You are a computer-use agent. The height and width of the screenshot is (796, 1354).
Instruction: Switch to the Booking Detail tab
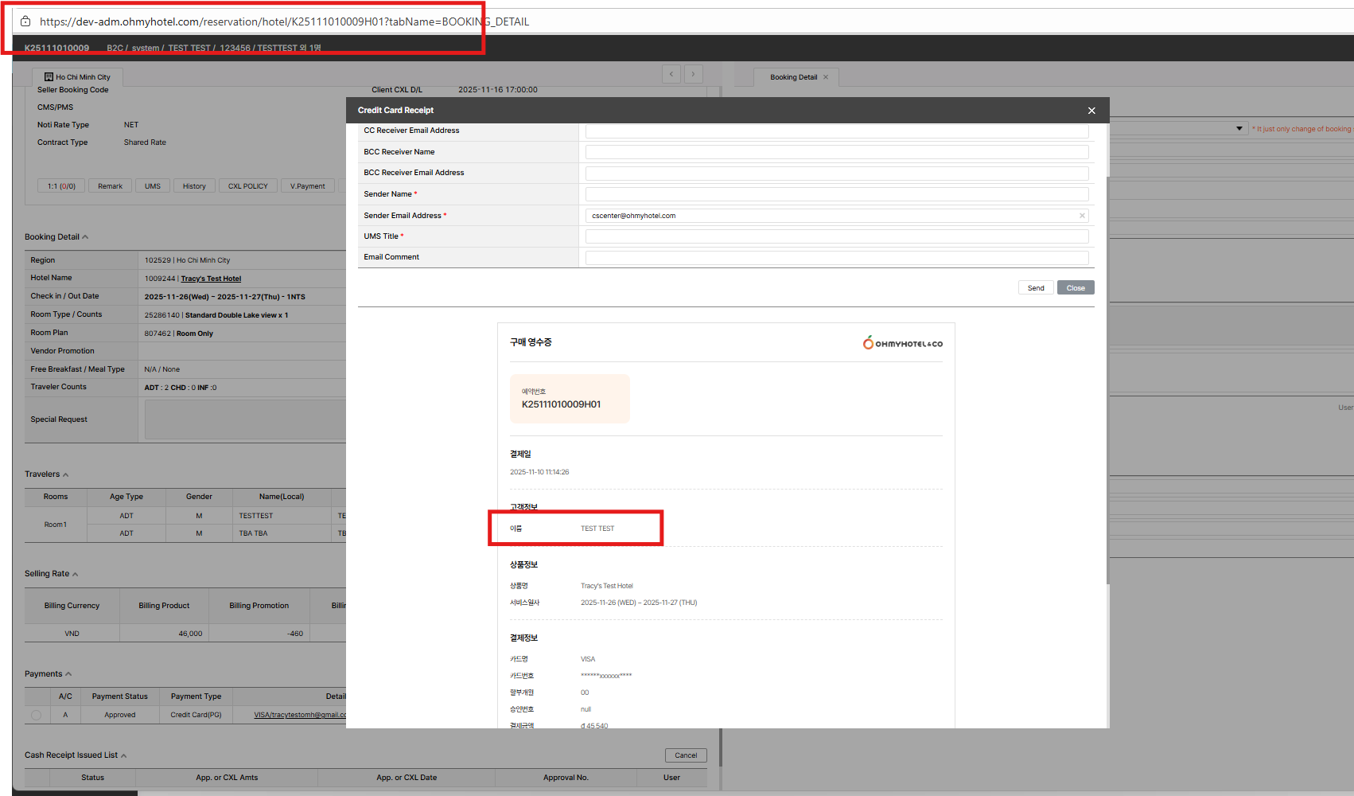point(794,77)
